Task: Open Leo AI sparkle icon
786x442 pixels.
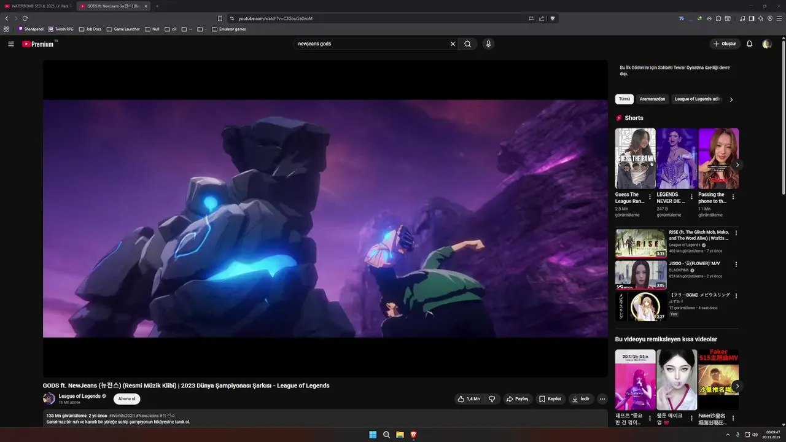Action: click(x=760, y=18)
